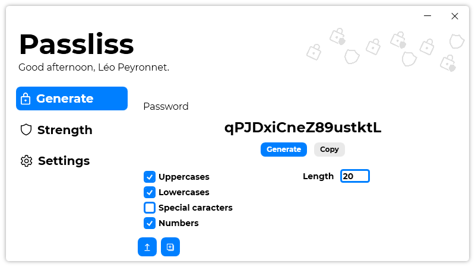Click the blue Generate button under password
This screenshot has width=475, height=267.
(x=284, y=150)
